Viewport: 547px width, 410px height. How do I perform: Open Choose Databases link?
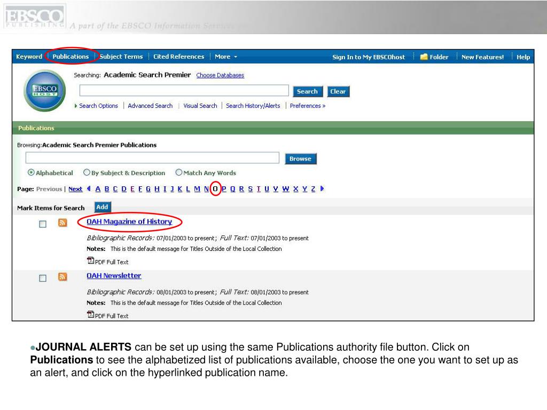[x=220, y=75]
